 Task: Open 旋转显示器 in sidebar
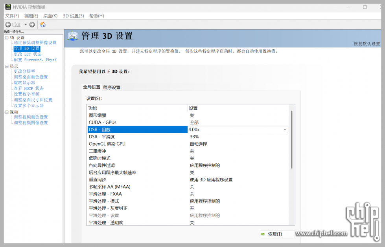pos(24,82)
